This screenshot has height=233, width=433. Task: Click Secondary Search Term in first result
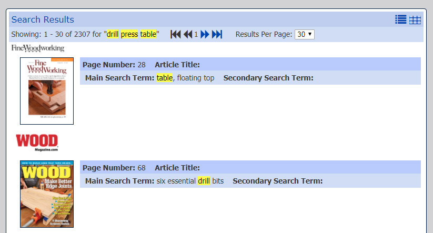(x=268, y=78)
